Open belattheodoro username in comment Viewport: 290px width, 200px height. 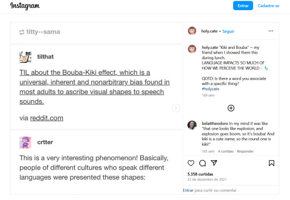pos(215,124)
